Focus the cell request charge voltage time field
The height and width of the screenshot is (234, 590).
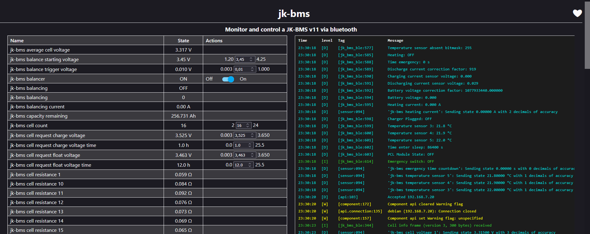pos(241,145)
